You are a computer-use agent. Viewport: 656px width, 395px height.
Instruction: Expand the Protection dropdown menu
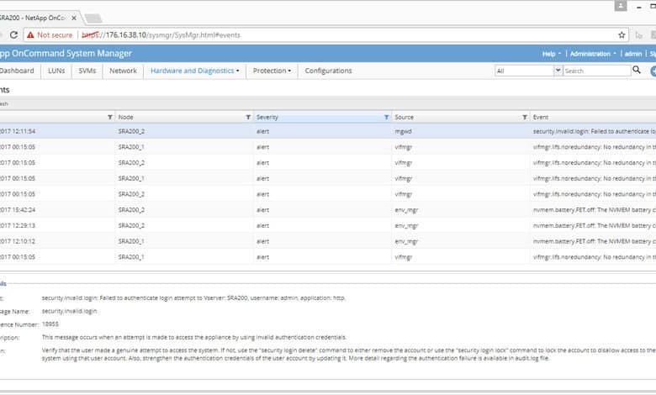coord(272,71)
